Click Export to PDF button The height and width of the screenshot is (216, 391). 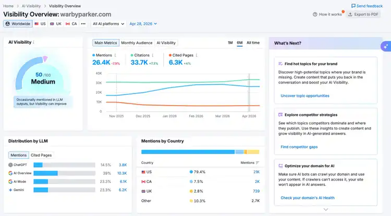click(x=363, y=15)
